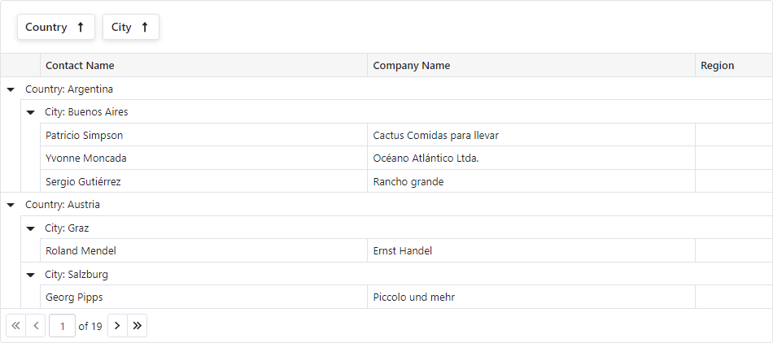773x343 pixels.
Task: Toggle City group sort direction arrow
Action: click(145, 27)
